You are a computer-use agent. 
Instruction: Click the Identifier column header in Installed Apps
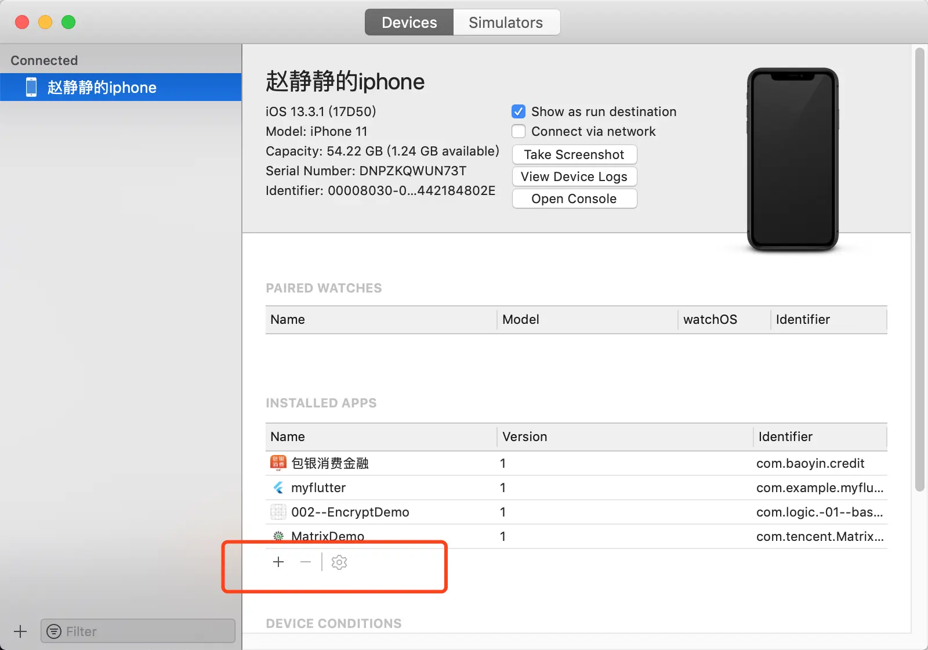(820, 436)
